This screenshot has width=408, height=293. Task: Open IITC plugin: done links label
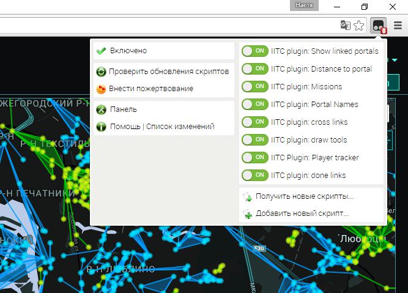tap(308, 176)
